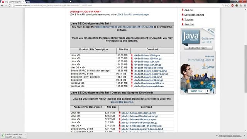
Task: Open the Tutorials sidebar link
Action: pyautogui.click(x=189, y=20)
